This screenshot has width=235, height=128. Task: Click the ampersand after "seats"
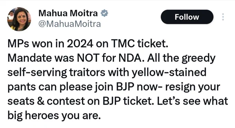(40, 101)
